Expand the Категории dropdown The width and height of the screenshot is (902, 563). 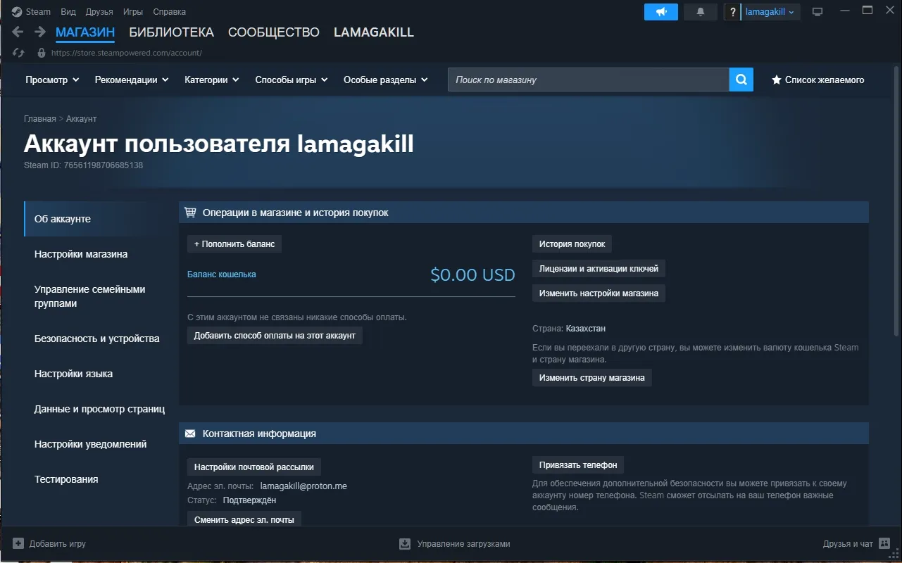point(212,80)
